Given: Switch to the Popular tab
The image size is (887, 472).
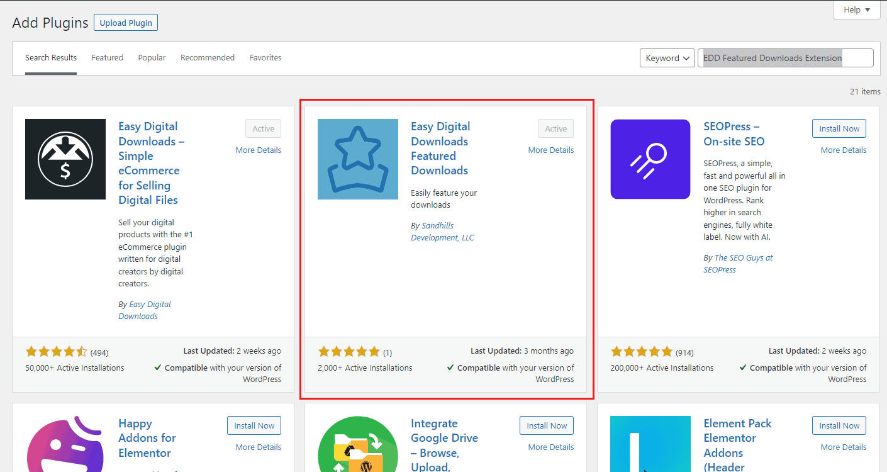Looking at the screenshot, I should [152, 58].
